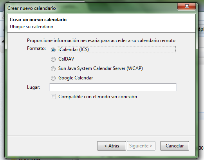Click the Compatible con el modo sin conexión label
Viewport: 204px width, 160px height.
pyautogui.click(x=97, y=97)
